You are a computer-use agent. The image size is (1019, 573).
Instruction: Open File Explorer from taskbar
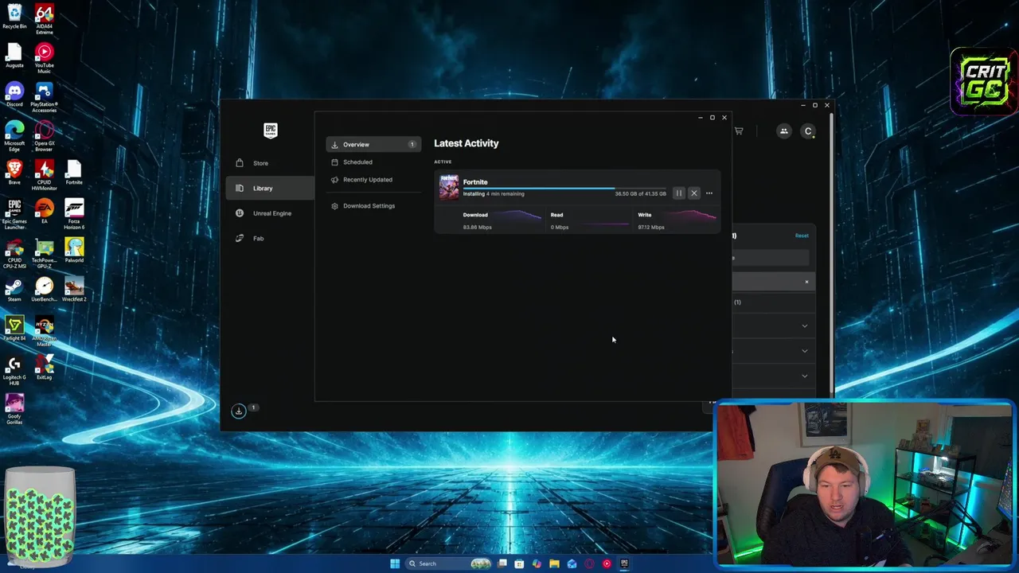pos(554,563)
